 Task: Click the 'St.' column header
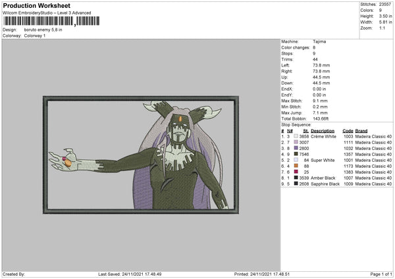pos(306,131)
